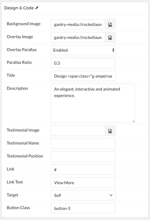Click inside the Description textarea

(x=93, y=103)
